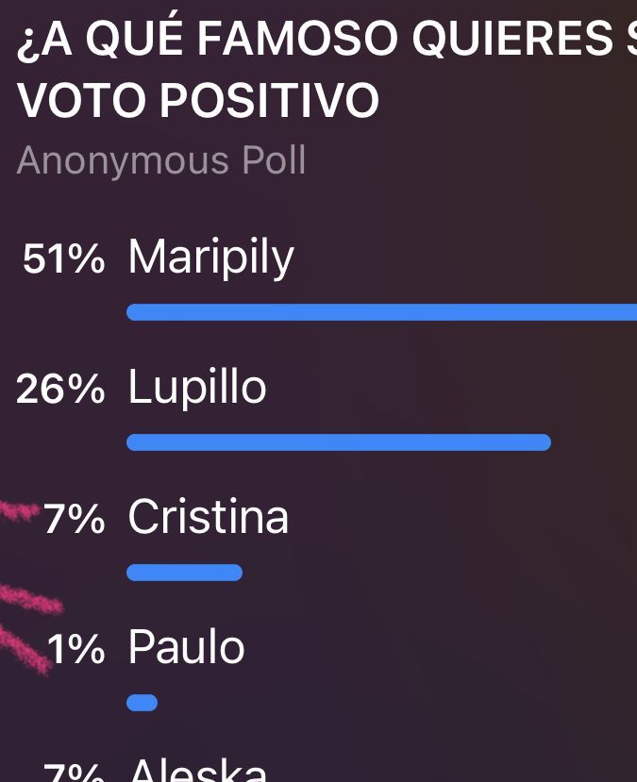Pick the Paulo poll option
637x782 pixels.
(x=186, y=648)
